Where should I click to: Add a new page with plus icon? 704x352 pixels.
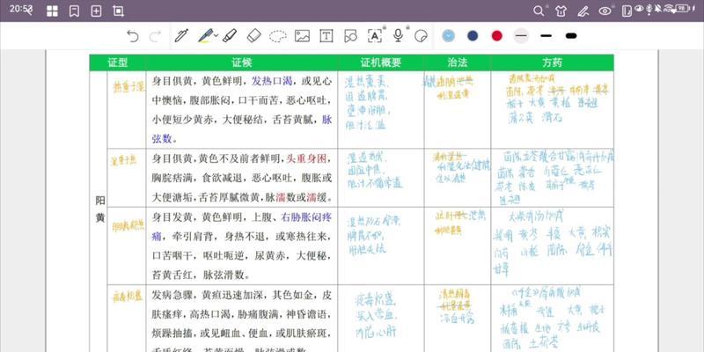pyautogui.click(x=96, y=11)
